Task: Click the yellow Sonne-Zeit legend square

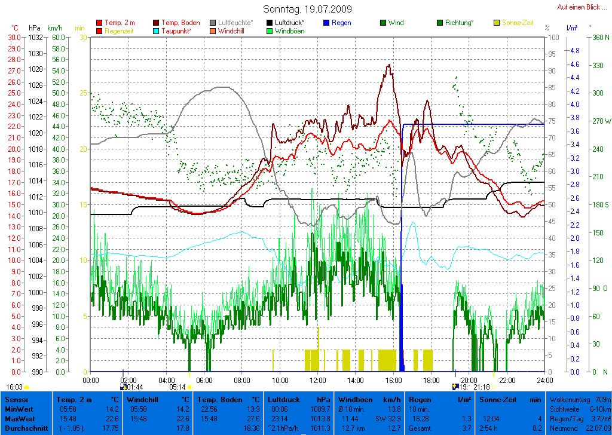Action: (497, 23)
